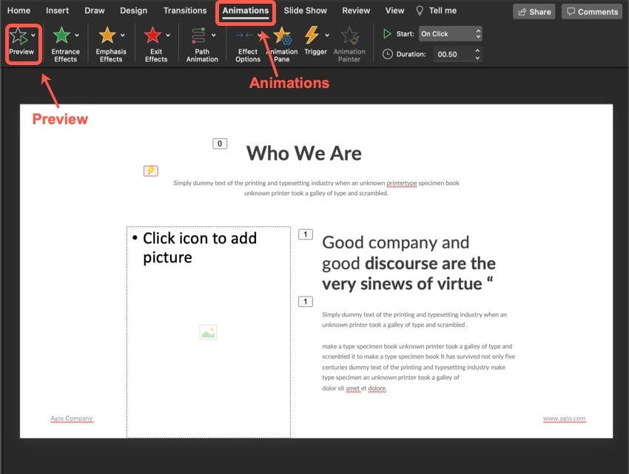Open the Entrance Effects gallery
Screen dimensions: 629x474
pyautogui.click(x=64, y=35)
